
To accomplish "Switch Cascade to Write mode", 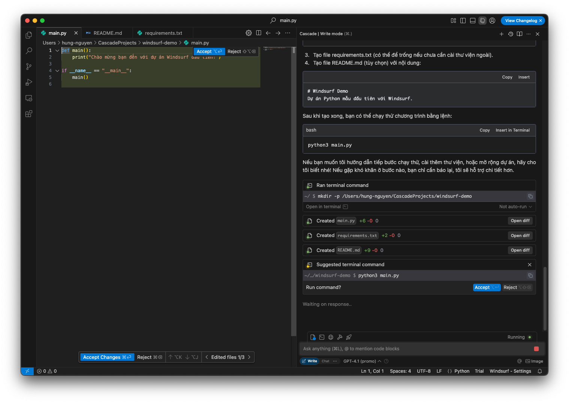I will (310, 361).
